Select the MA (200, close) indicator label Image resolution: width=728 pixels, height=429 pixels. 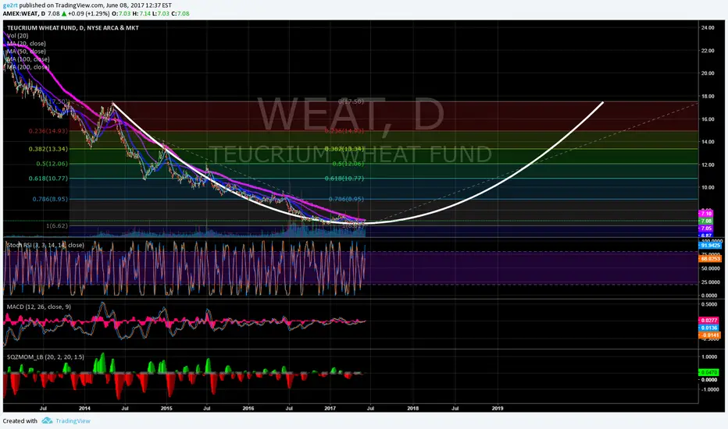28,67
